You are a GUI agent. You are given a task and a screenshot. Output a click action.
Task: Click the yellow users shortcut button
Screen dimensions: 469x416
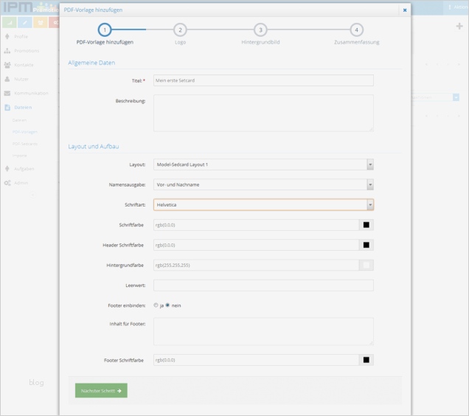click(x=41, y=22)
